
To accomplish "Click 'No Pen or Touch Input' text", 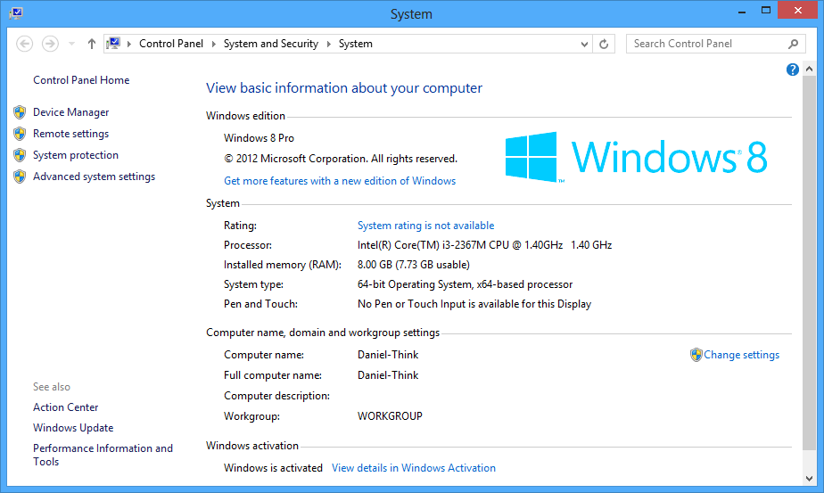I will point(474,304).
